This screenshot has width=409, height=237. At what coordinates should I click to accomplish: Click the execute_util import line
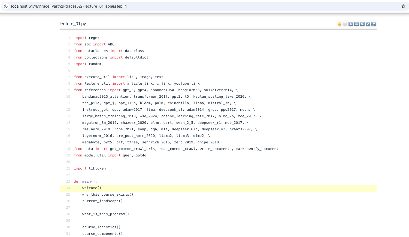click(119, 77)
